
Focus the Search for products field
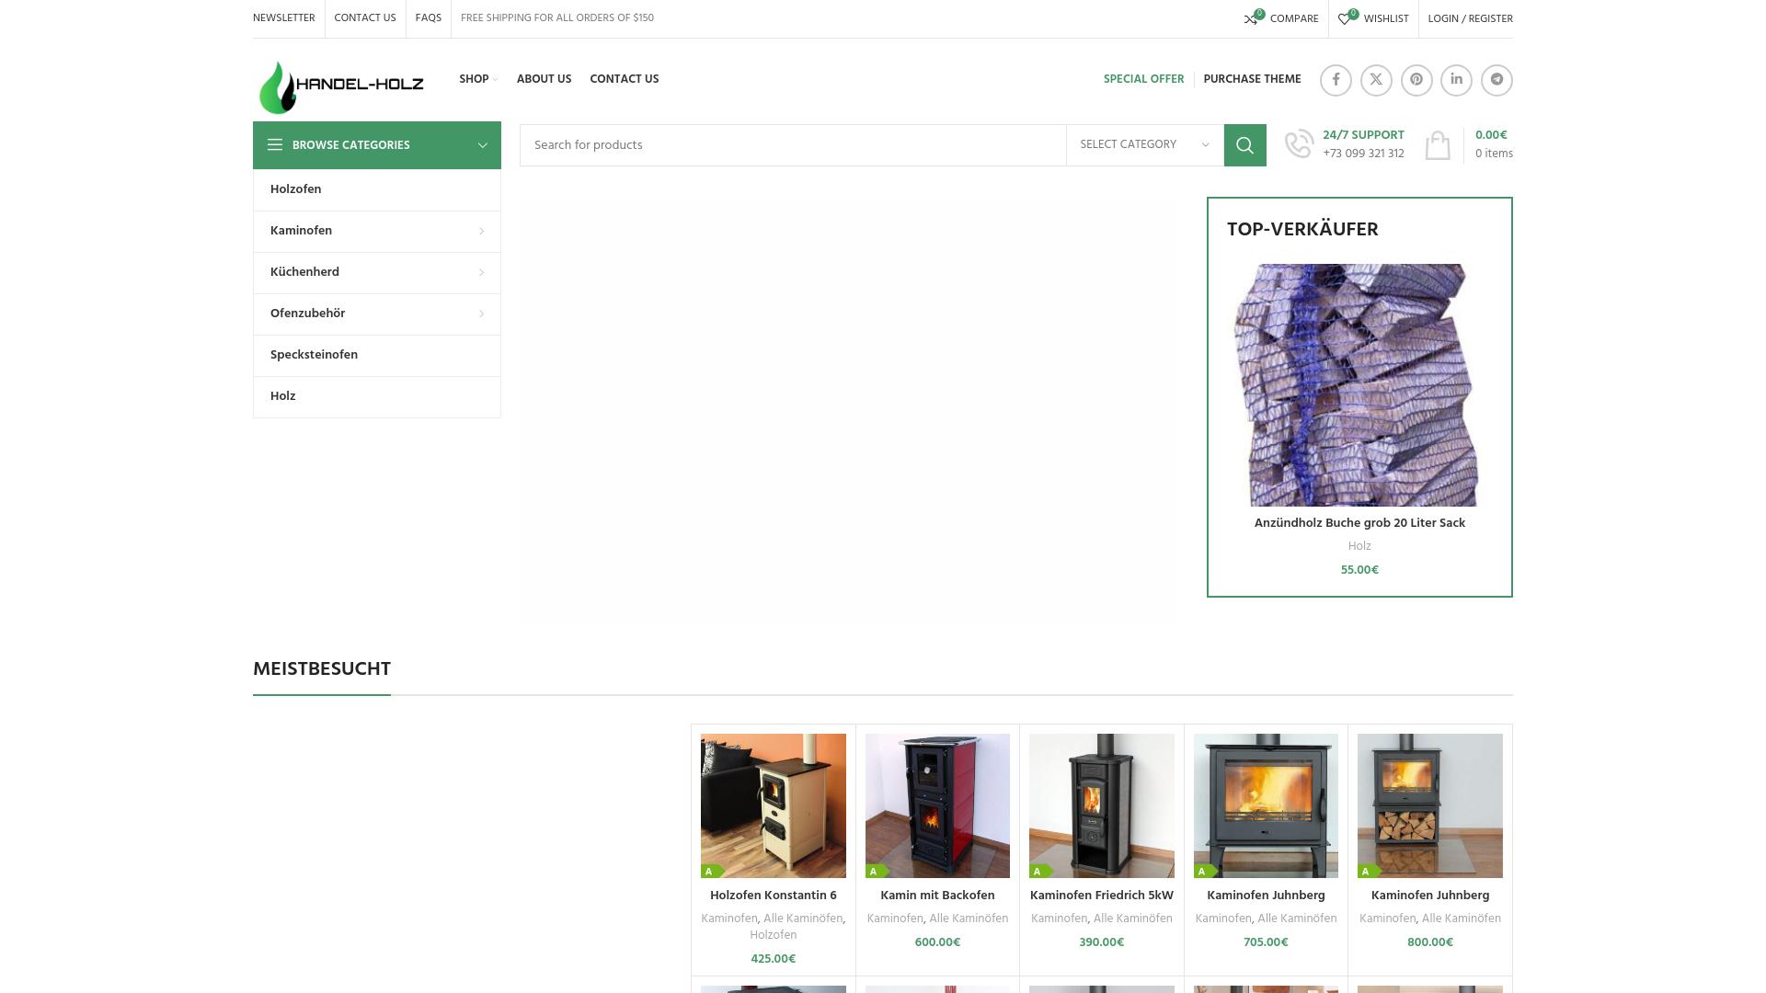(793, 145)
